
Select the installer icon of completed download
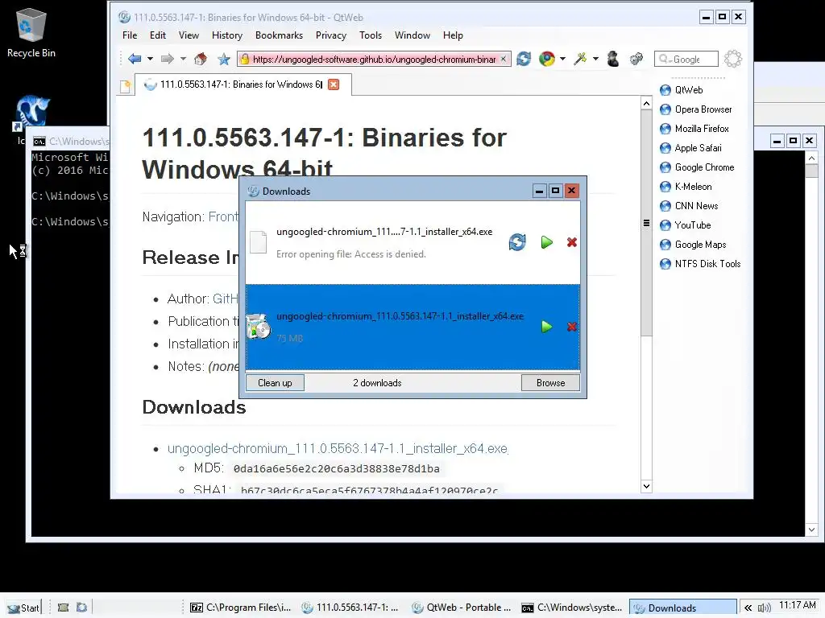[x=259, y=327]
